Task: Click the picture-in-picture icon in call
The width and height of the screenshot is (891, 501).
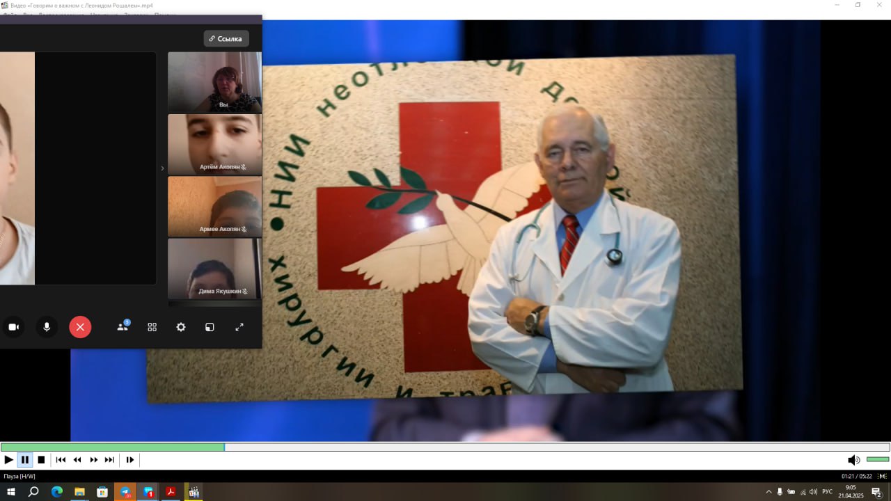Action: 210,327
